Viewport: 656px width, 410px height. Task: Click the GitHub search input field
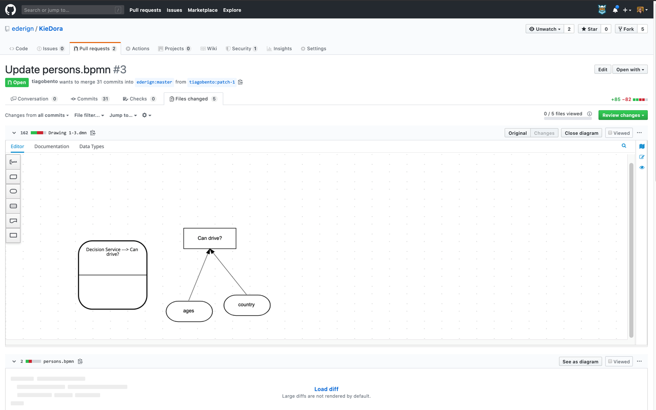[x=72, y=10]
